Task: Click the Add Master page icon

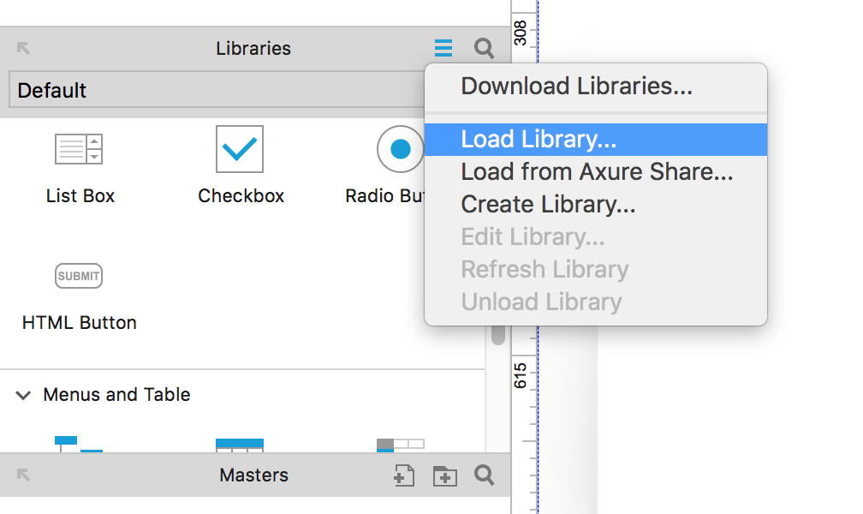Action: (404, 475)
